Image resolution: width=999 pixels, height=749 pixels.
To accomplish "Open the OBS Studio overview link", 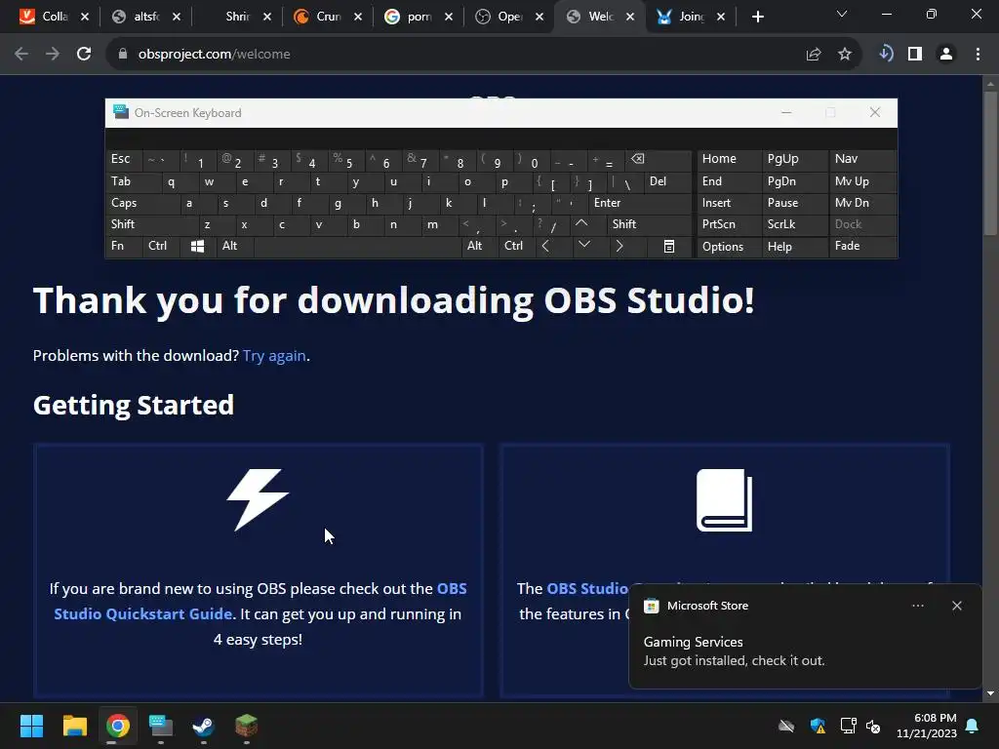I will (586, 588).
